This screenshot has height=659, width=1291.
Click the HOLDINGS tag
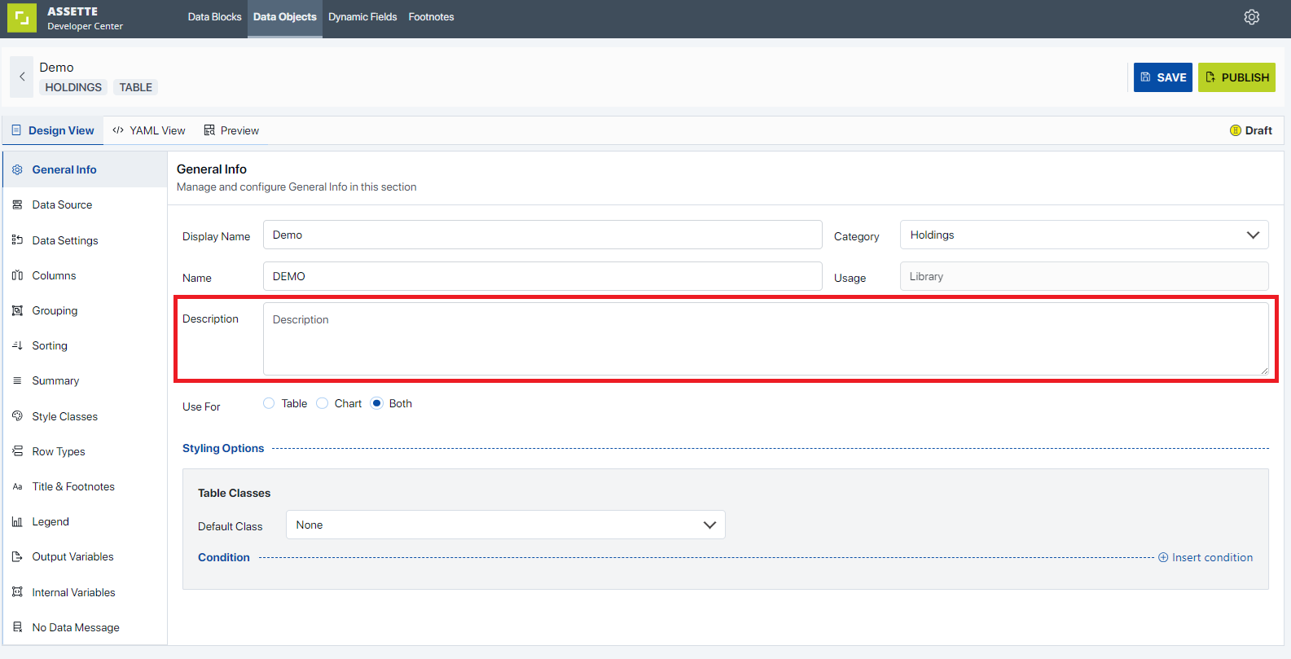pyautogui.click(x=73, y=87)
